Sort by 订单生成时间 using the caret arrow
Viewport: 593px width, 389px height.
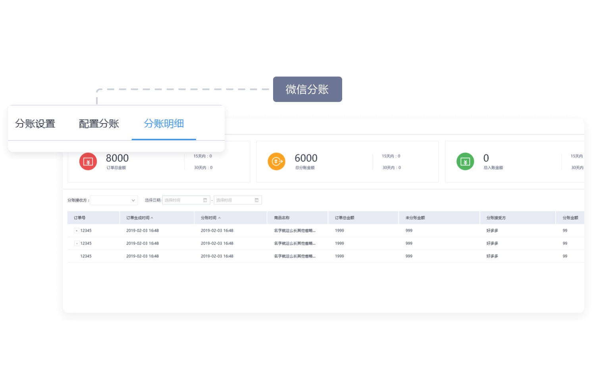pyautogui.click(x=152, y=218)
